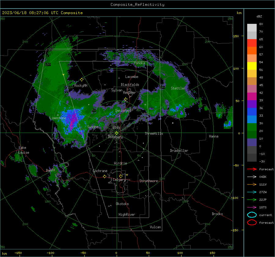This screenshot has width=275, height=257.
Task: Click the Vulcan label
Action: 156,227
